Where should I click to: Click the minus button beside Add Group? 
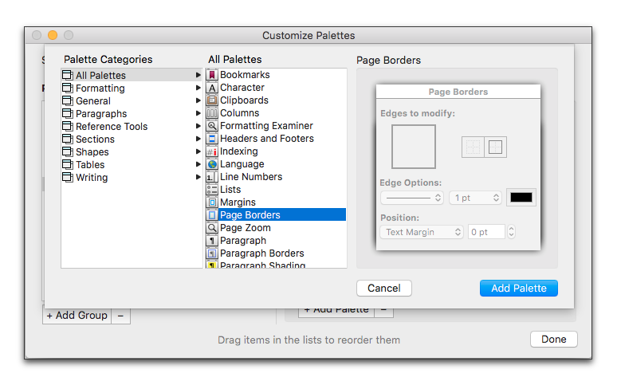[121, 316]
